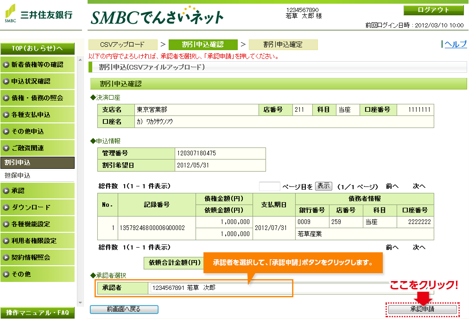Select 割引申込 submenu item
Screen dimensions: 469x320
click(38, 162)
